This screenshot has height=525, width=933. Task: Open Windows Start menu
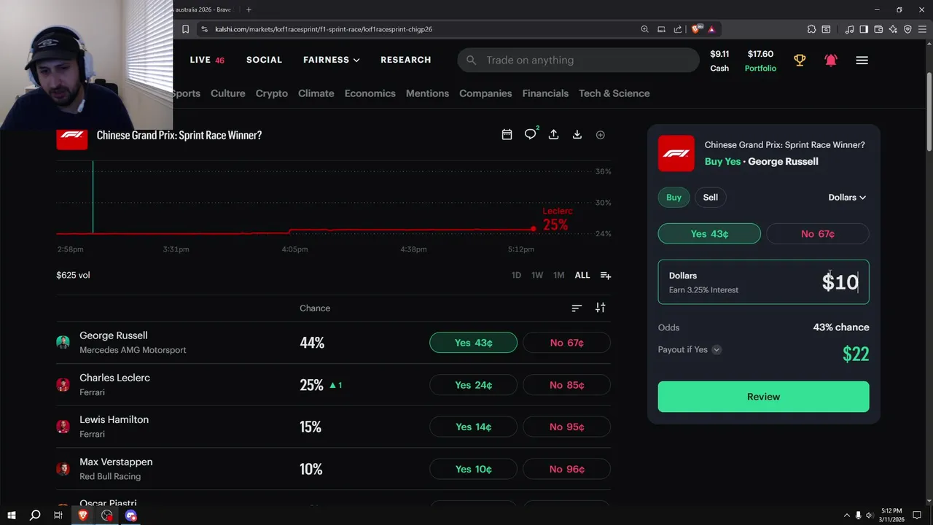click(11, 516)
